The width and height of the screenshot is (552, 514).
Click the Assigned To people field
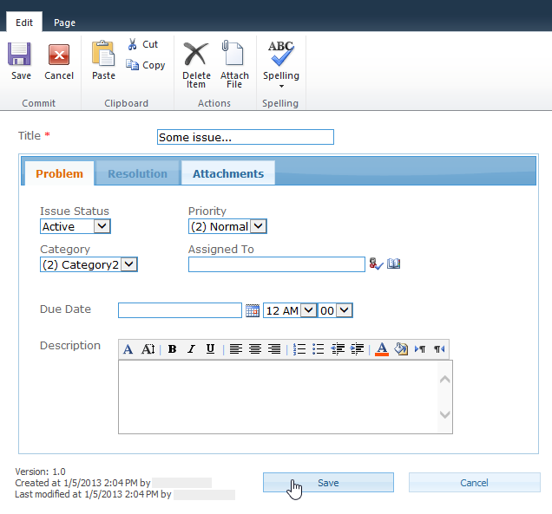tap(277, 264)
